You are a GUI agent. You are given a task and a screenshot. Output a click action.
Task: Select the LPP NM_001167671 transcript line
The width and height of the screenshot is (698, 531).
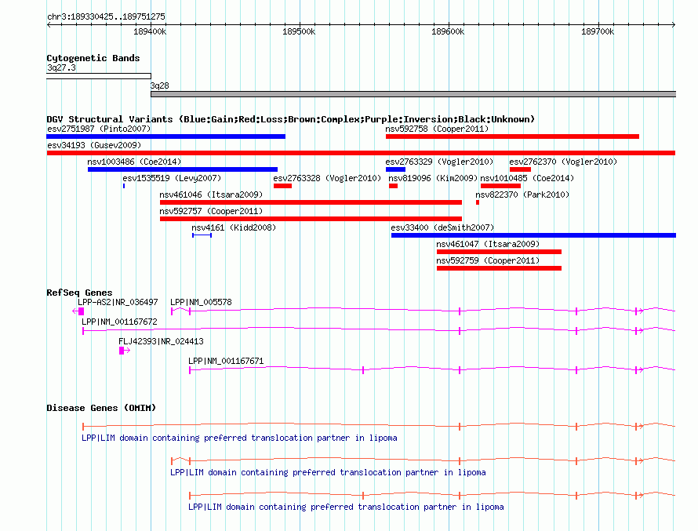pos(432,369)
